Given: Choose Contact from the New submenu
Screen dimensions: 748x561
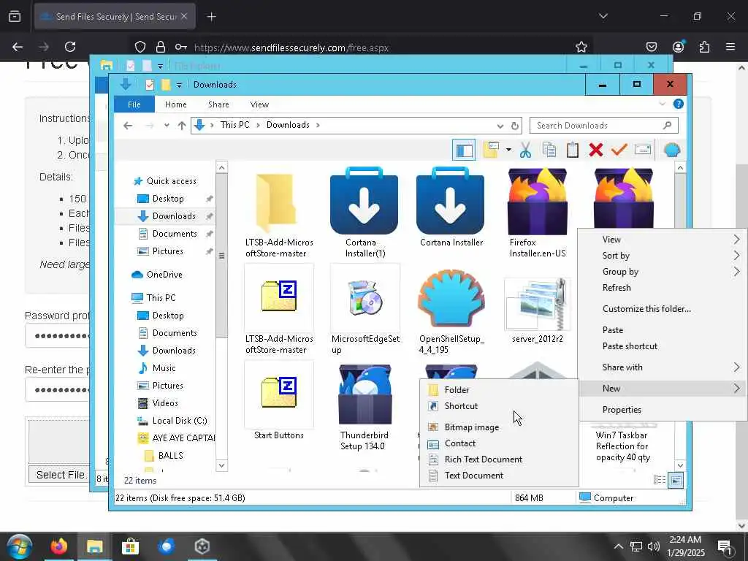Looking at the screenshot, I should point(499,443).
